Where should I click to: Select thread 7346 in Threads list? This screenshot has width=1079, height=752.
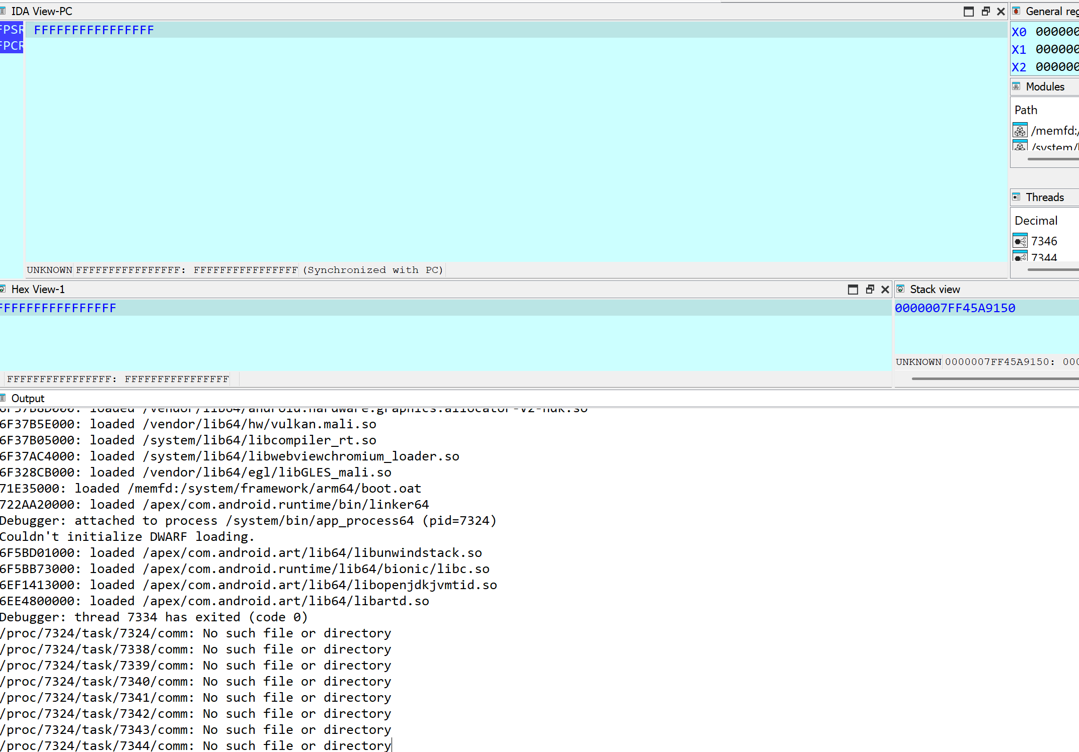point(1044,241)
